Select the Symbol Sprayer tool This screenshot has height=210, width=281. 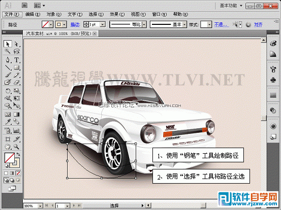coord(8,130)
